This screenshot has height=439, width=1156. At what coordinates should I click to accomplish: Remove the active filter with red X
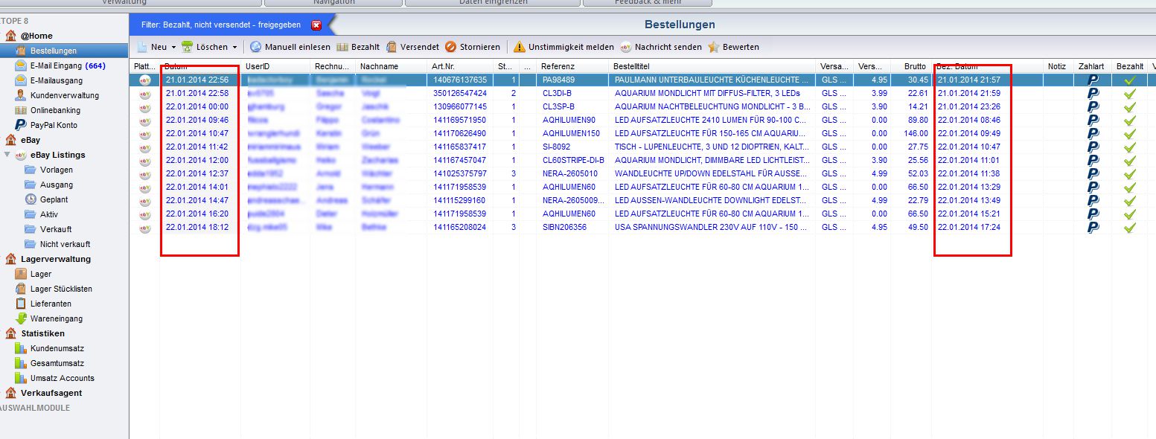(316, 25)
